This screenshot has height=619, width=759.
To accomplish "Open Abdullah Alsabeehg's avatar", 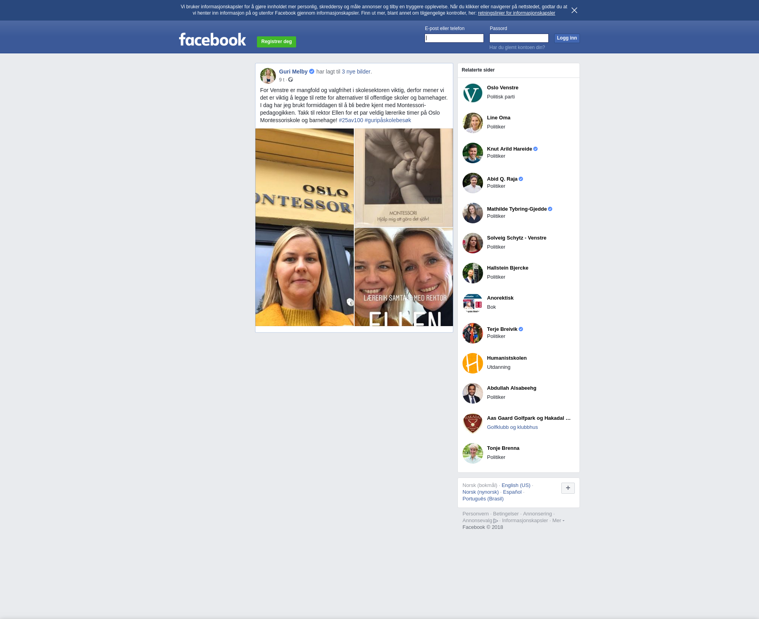I will pyautogui.click(x=473, y=393).
